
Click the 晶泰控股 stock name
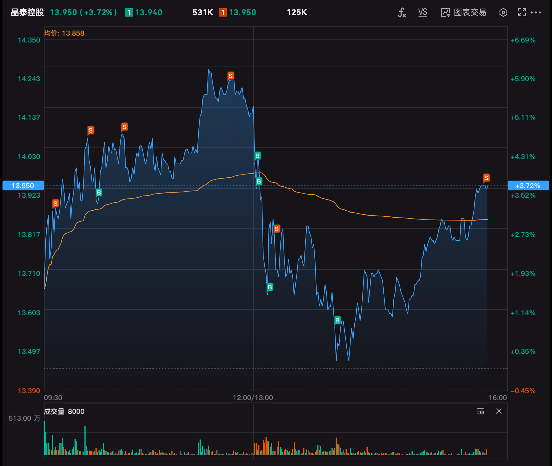coord(27,12)
